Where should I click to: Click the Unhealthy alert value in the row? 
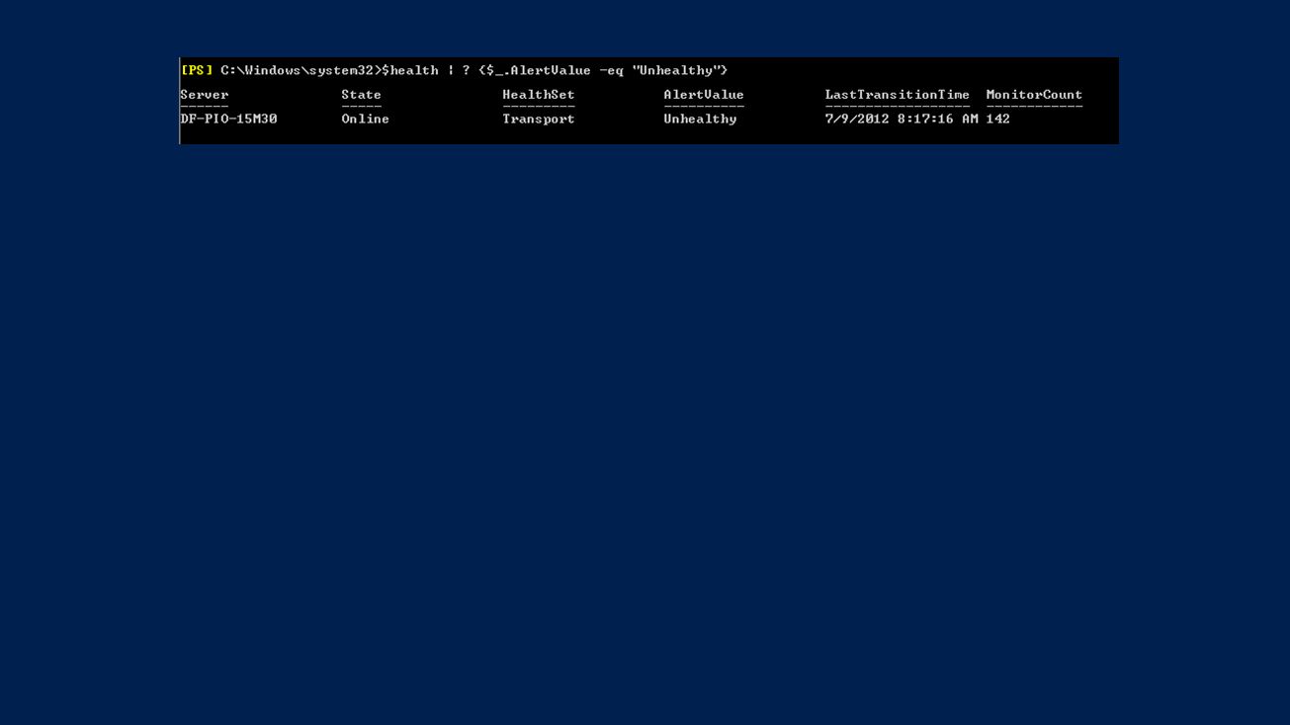tap(700, 119)
